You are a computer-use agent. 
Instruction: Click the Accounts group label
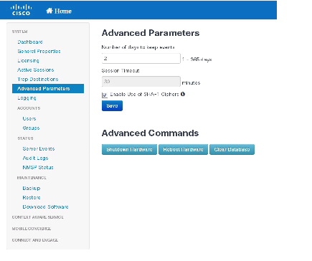[x=29, y=108]
